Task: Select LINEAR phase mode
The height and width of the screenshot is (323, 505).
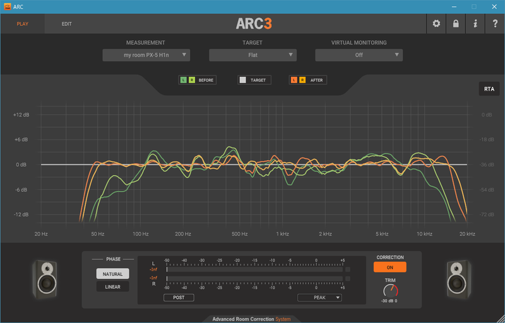Action: click(x=113, y=286)
